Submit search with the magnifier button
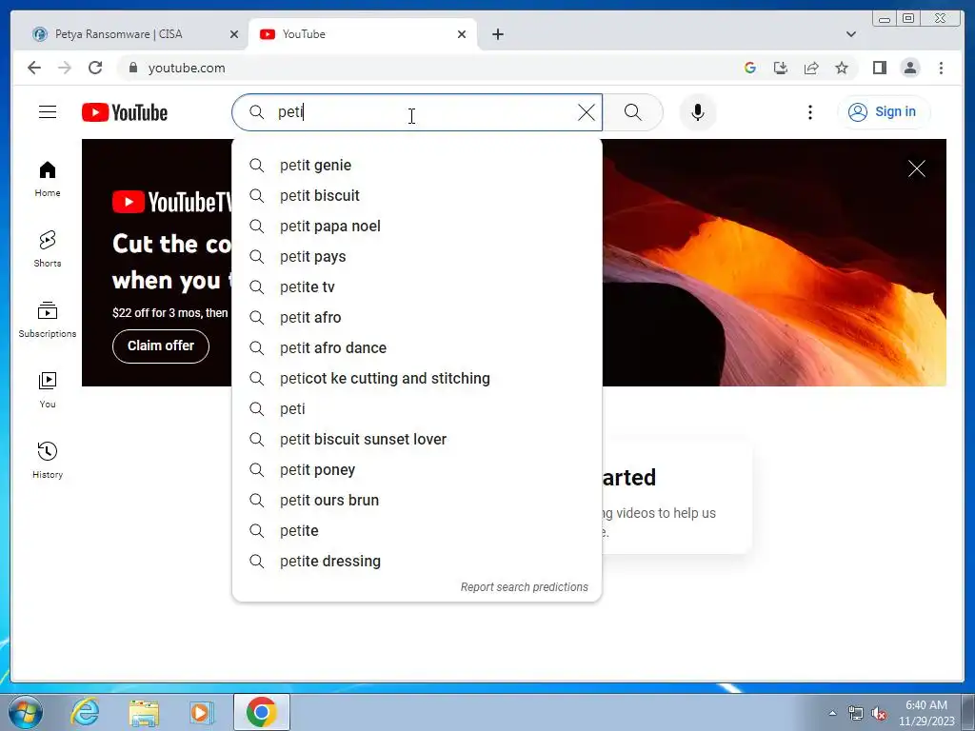Image resolution: width=975 pixels, height=731 pixels. 632,112
